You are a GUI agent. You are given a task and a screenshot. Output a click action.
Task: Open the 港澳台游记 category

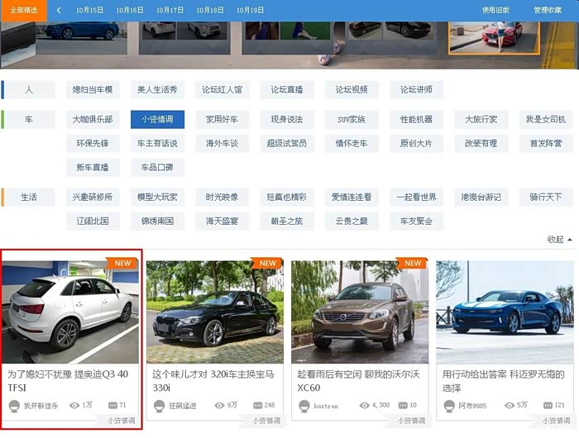[481, 198]
